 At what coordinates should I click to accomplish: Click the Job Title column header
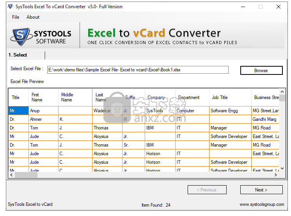(230, 97)
